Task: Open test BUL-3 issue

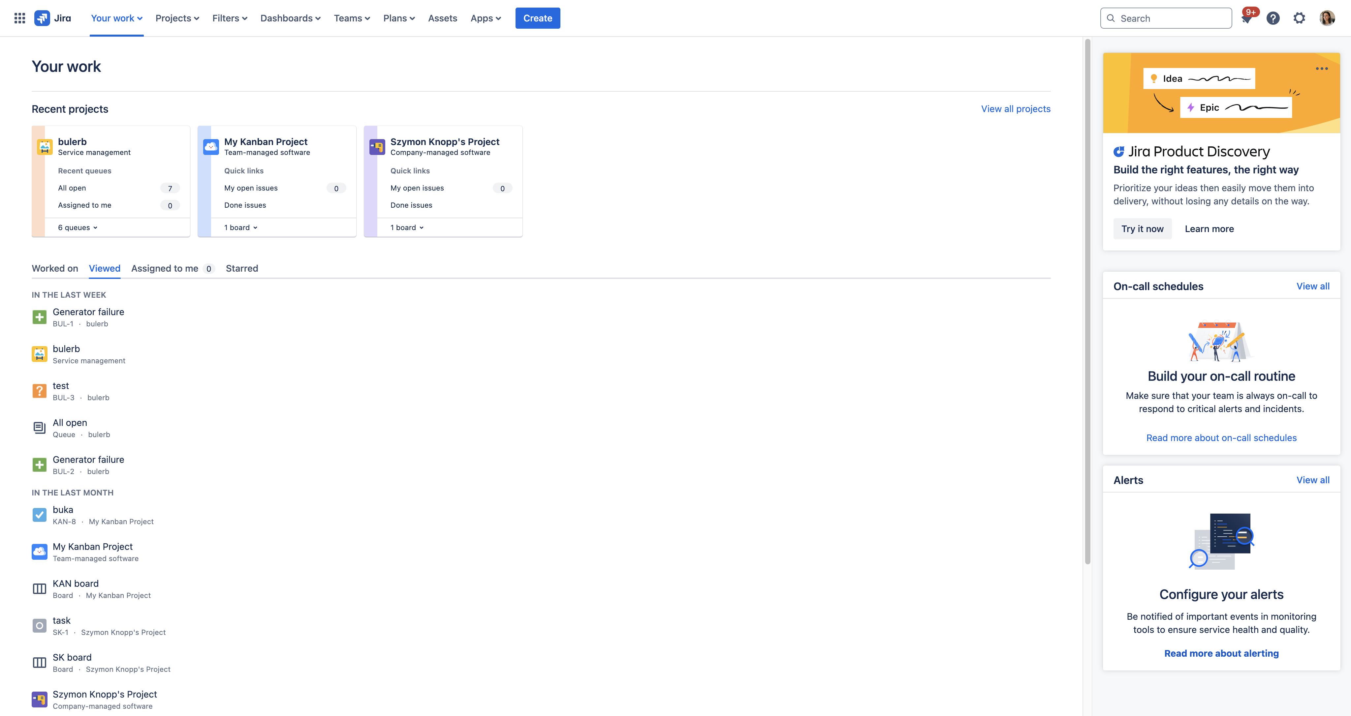Action: (61, 386)
